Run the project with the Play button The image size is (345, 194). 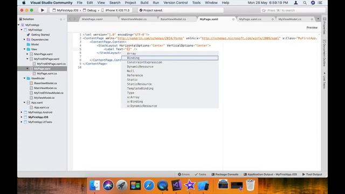click(43, 10)
